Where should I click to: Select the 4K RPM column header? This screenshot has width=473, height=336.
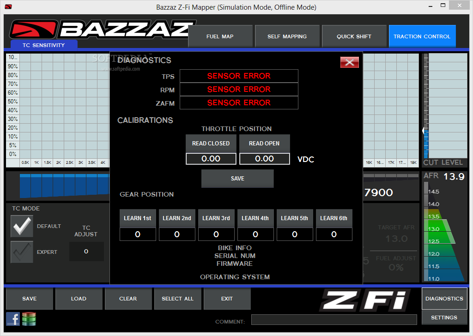(x=103, y=162)
